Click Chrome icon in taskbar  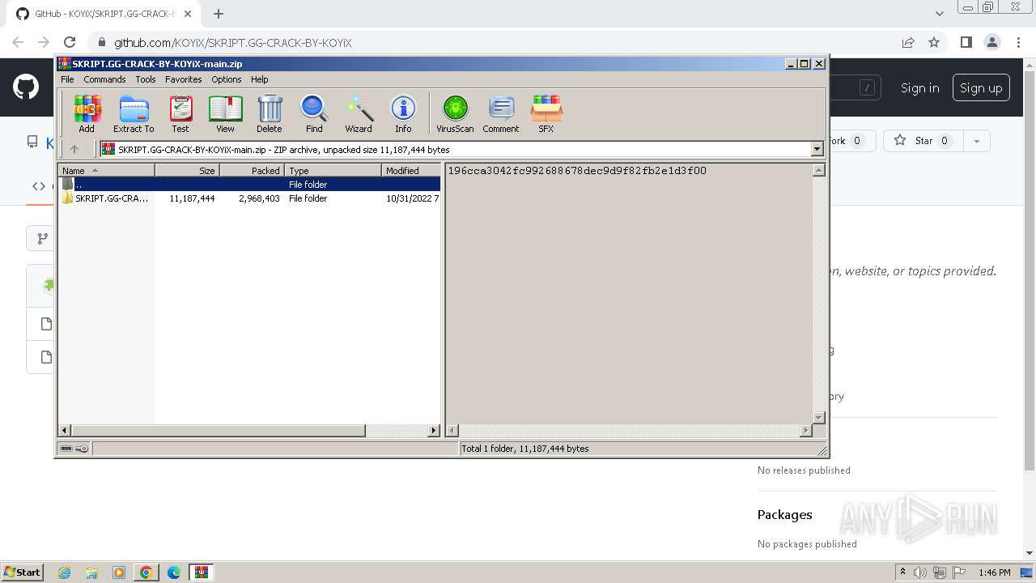[x=146, y=572]
